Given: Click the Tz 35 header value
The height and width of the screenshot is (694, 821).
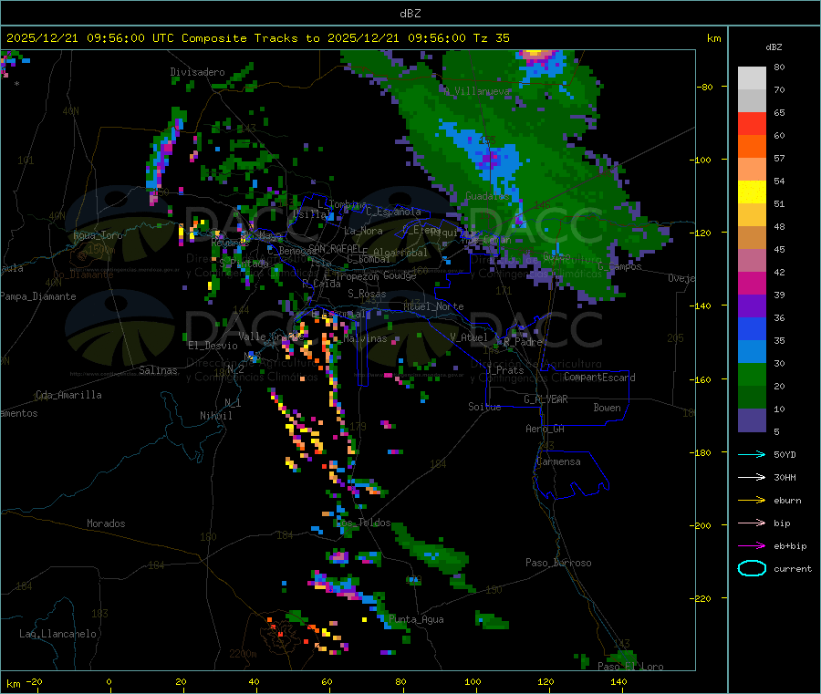Looking at the screenshot, I should click(x=491, y=38).
